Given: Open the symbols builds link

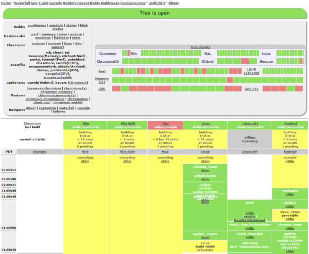Looking at the screenshot, I should 56,25.
